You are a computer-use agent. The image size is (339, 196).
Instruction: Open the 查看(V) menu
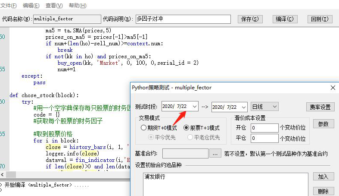[54, 6]
